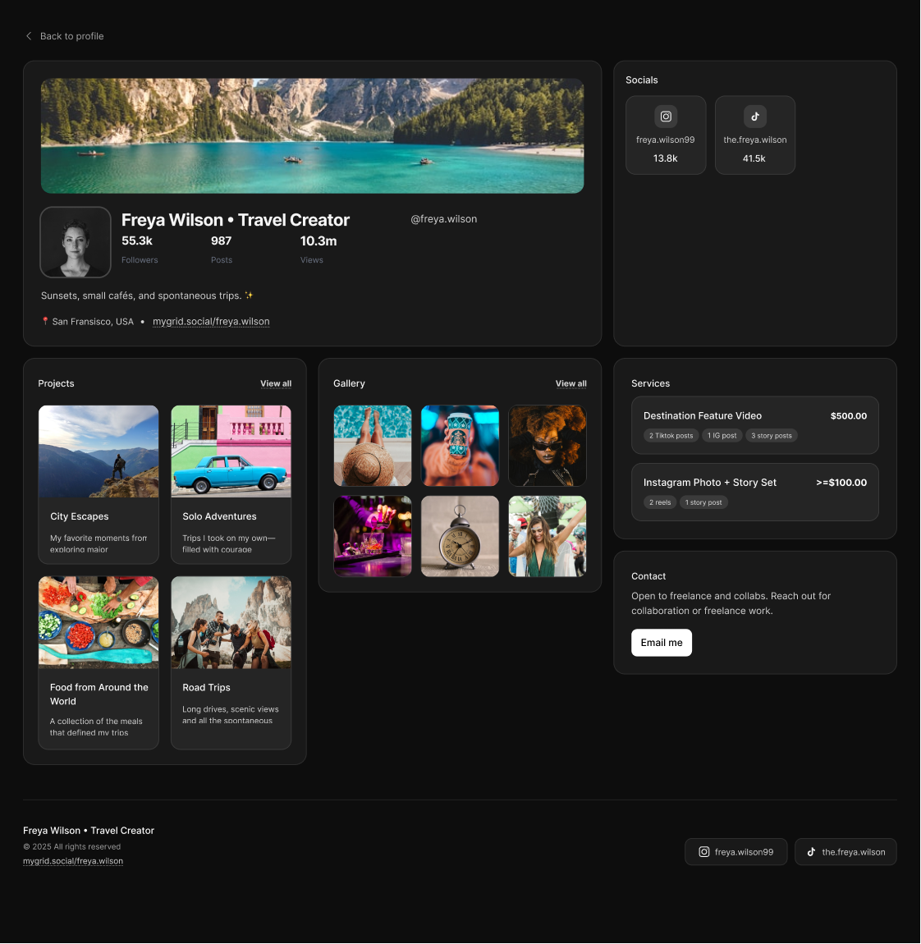Select the Destination Feature Video service
Image resolution: width=921 pixels, height=944 pixels.
coord(754,425)
